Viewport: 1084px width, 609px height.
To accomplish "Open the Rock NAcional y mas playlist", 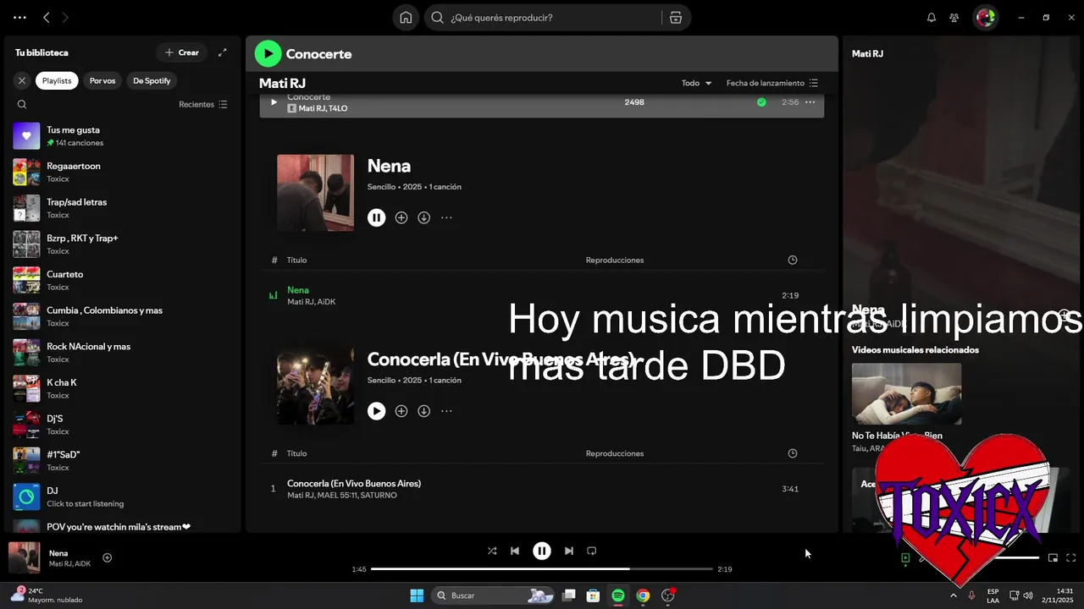I will 123,353.
